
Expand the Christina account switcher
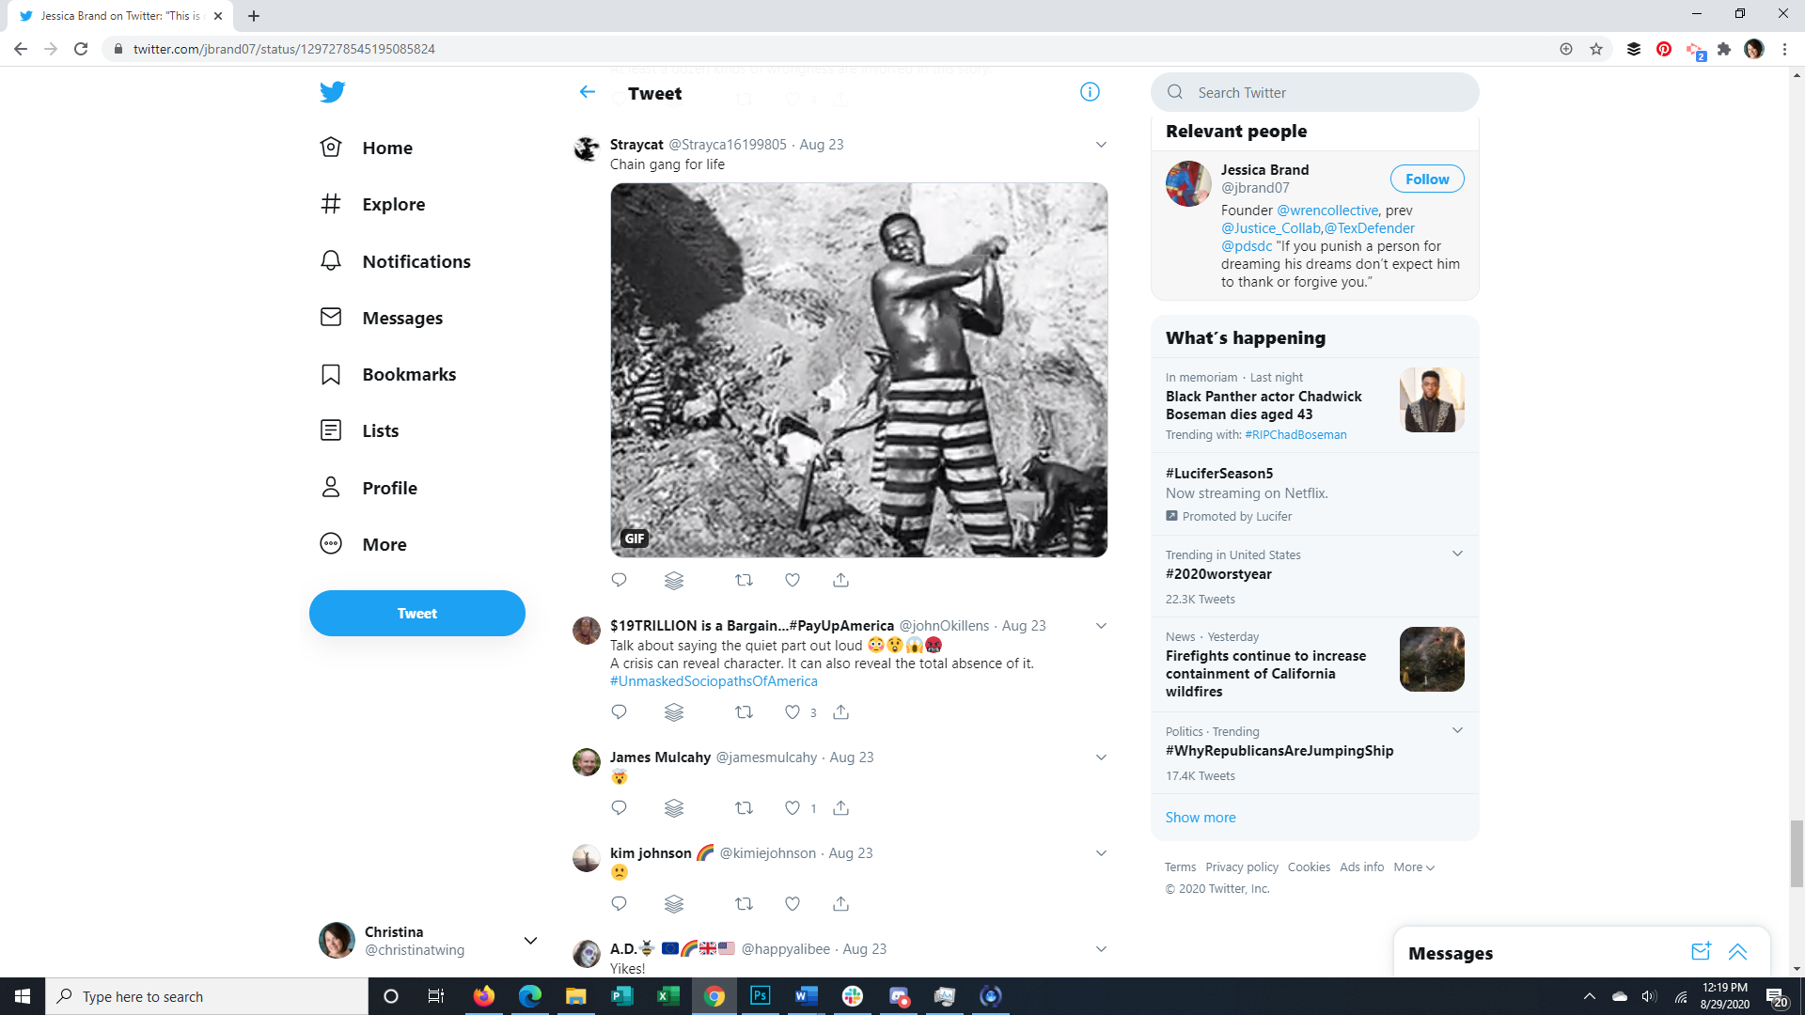pos(530,941)
